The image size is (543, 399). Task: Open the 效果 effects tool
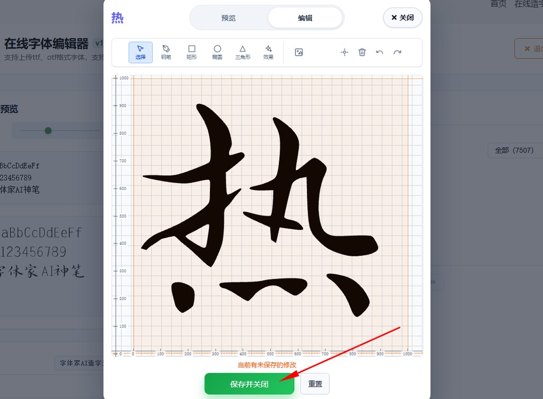pos(268,53)
